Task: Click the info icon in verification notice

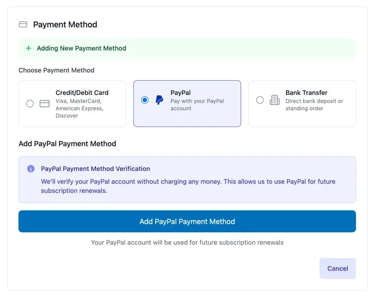Action: pyautogui.click(x=31, y=169)
